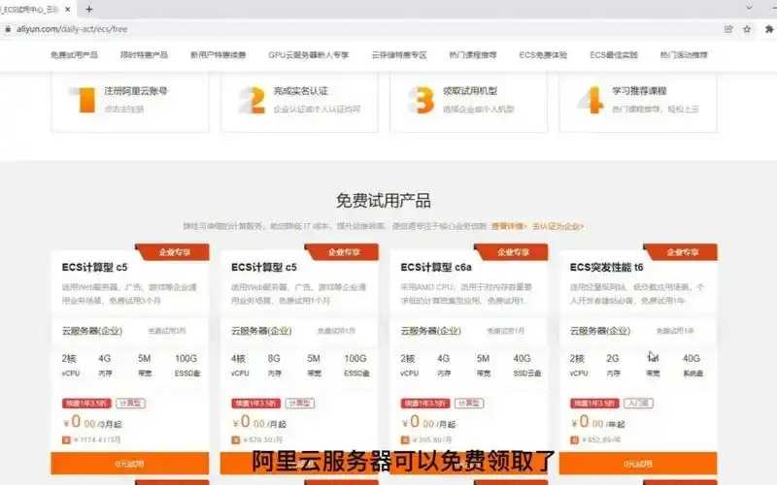Image resolution: width=777 pixels, height=485 pixels.
Task: Open the ECS突发性能 t6 card title
Action: [x=606, y=268]
